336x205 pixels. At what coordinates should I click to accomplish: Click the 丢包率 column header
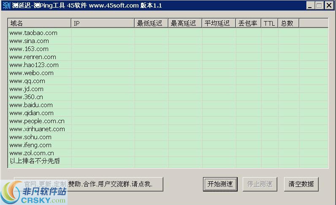[x=248, y=23]
